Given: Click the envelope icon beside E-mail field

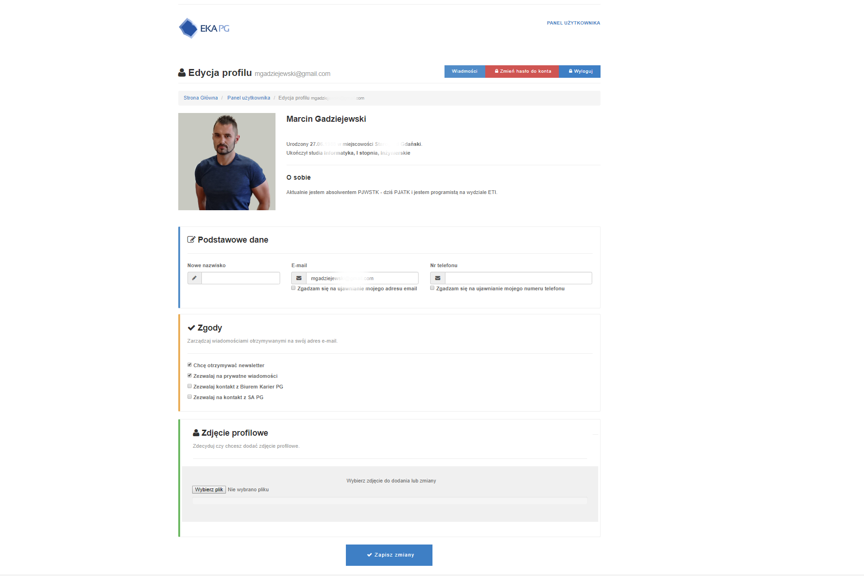Looking at the screenshot, I should (x=299, y=278).
